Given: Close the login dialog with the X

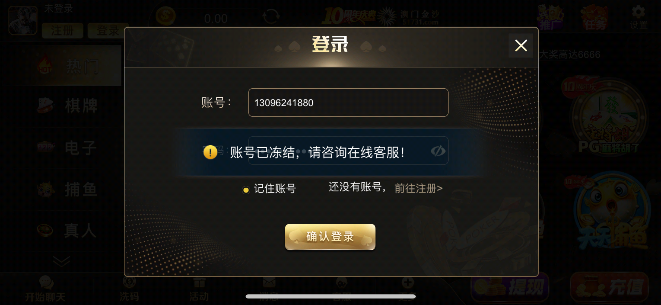Looking at the screenshot, I should (x=520, y=46).
